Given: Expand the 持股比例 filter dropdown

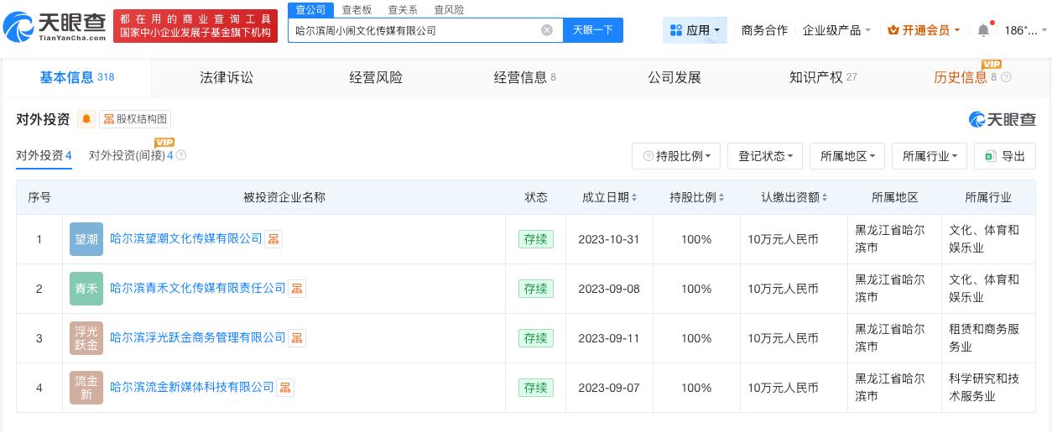Looking at the screenshot, I should pos(677,156).
